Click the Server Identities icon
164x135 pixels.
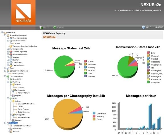pos(11,41)
